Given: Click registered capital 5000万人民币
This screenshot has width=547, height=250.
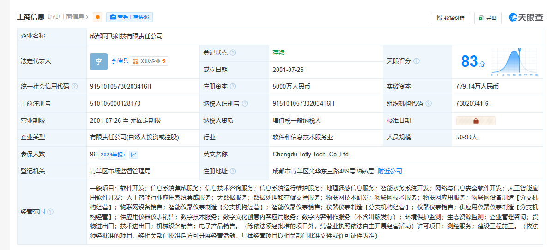Looking at the screenshot, I should point(291,86).
